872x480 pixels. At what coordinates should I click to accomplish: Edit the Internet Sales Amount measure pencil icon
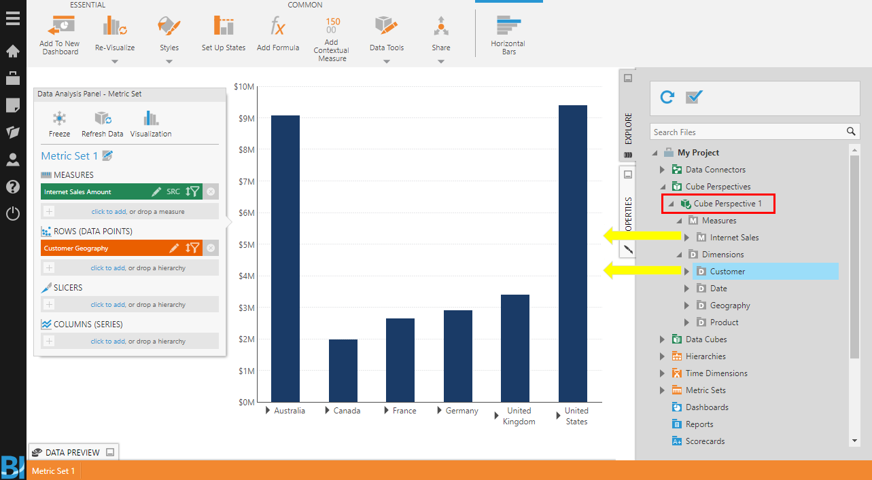[156, 192]
